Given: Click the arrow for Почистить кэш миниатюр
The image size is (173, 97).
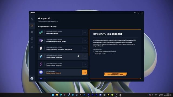Looking at the screenshot, I should (85, 56).
